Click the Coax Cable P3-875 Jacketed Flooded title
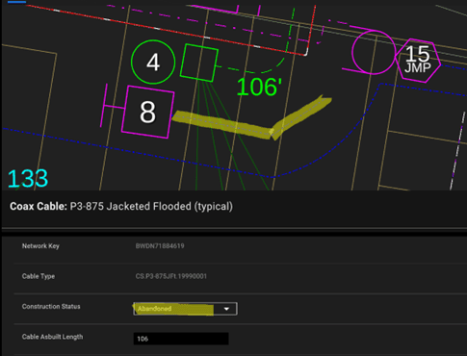Image resolution: width=467 pixels, height=356 pixels. click(121, 206)
